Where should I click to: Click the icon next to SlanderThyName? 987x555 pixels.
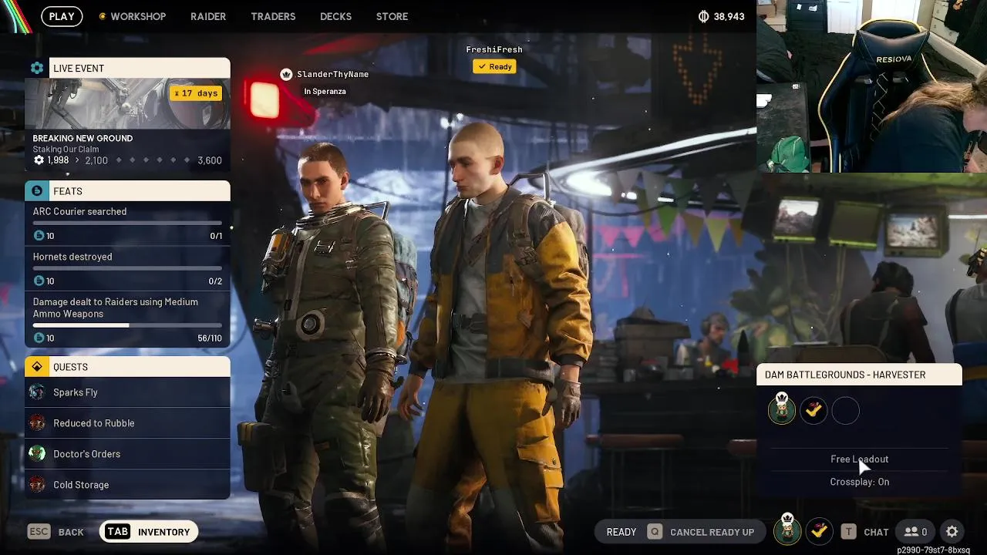[286, 74]
